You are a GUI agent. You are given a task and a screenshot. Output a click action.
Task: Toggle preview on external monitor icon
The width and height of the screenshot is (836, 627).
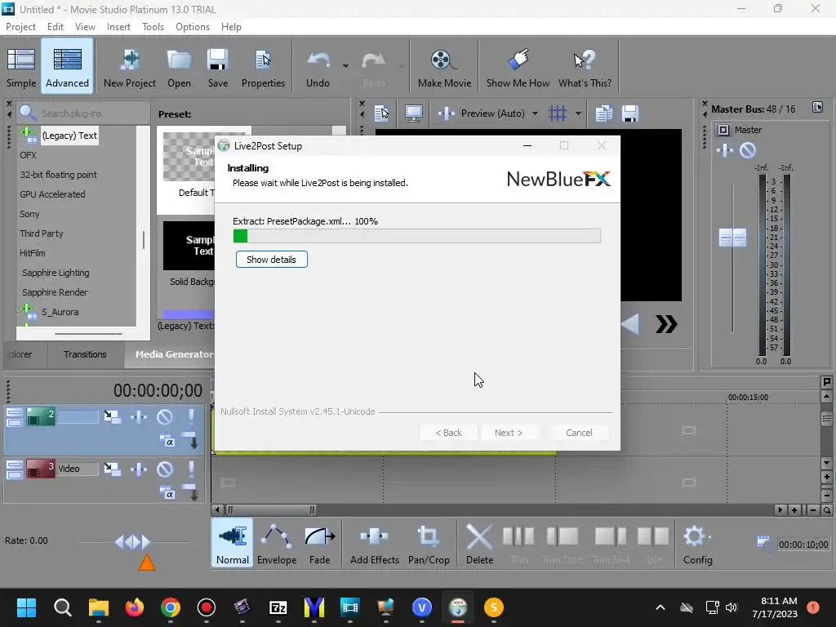[x=414, y=113]
